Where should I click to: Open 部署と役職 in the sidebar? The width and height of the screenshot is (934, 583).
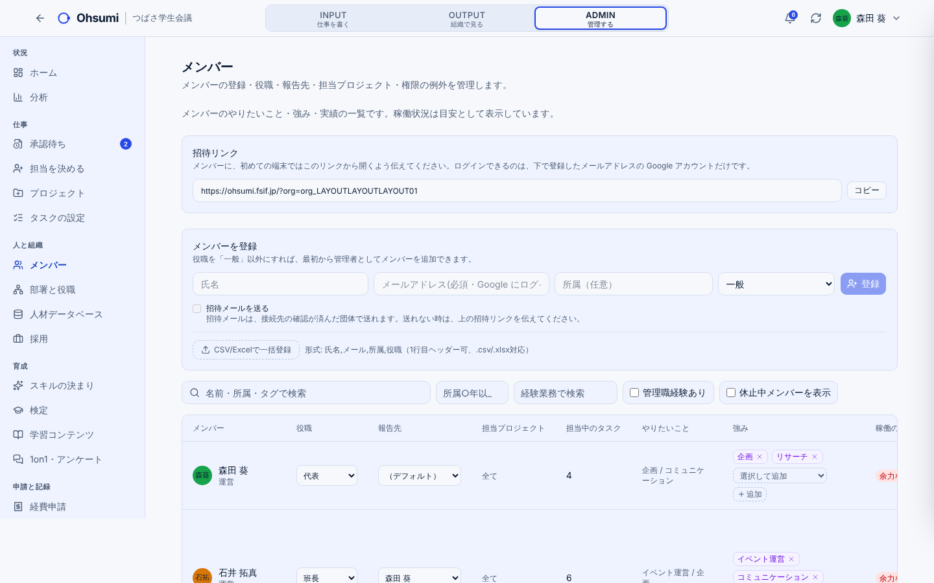72,290
